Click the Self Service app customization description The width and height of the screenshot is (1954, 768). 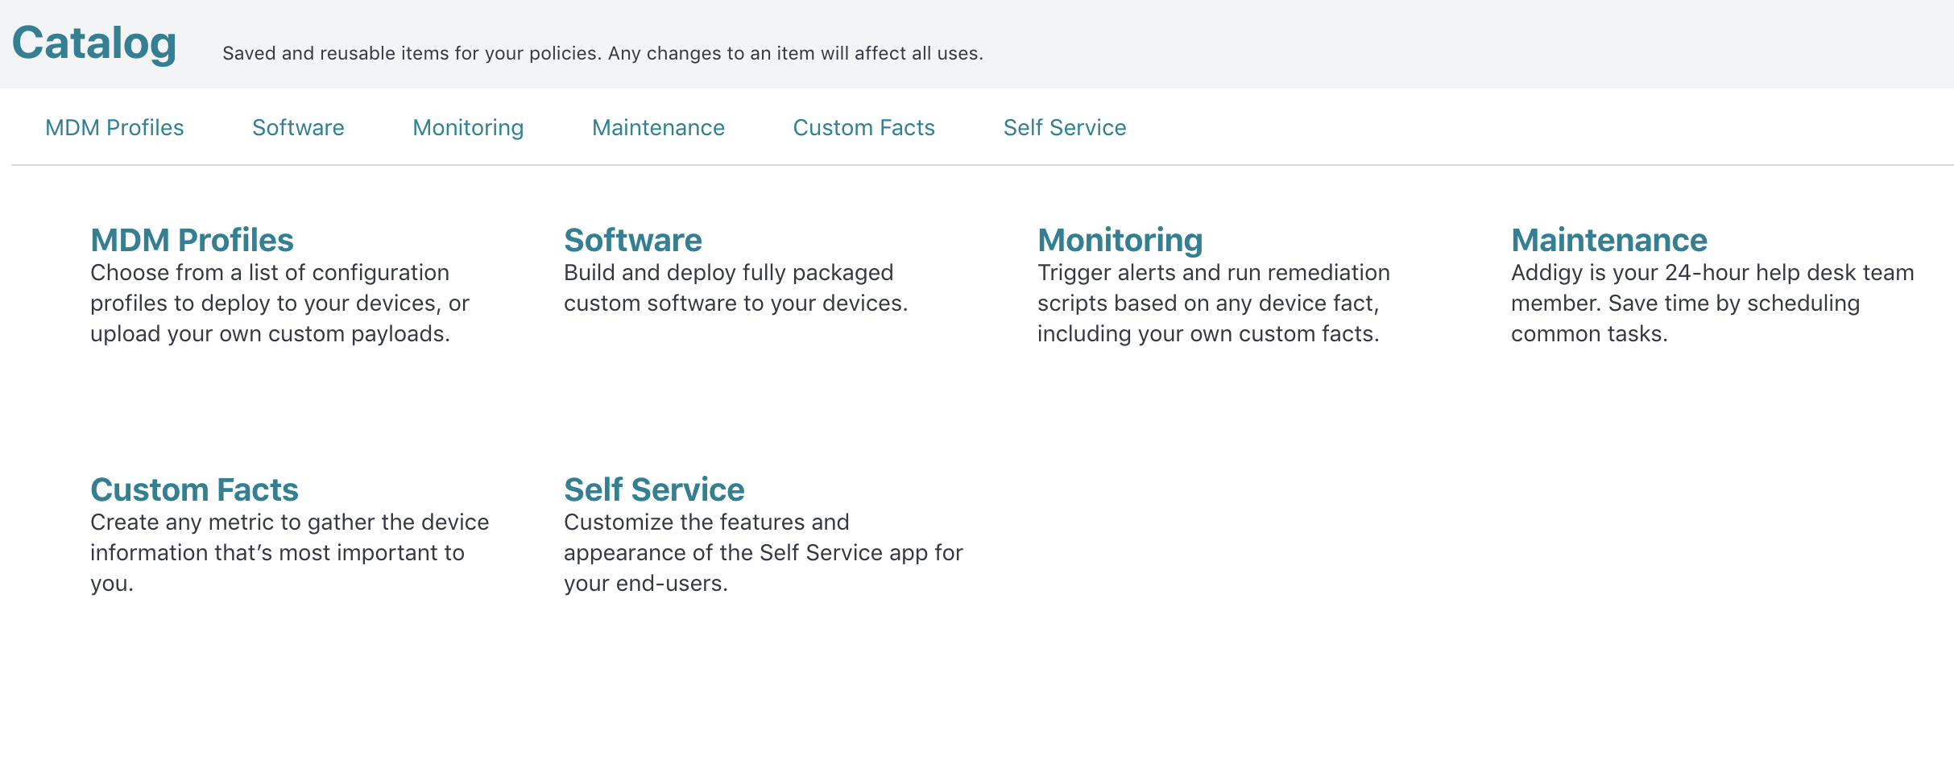763,552
